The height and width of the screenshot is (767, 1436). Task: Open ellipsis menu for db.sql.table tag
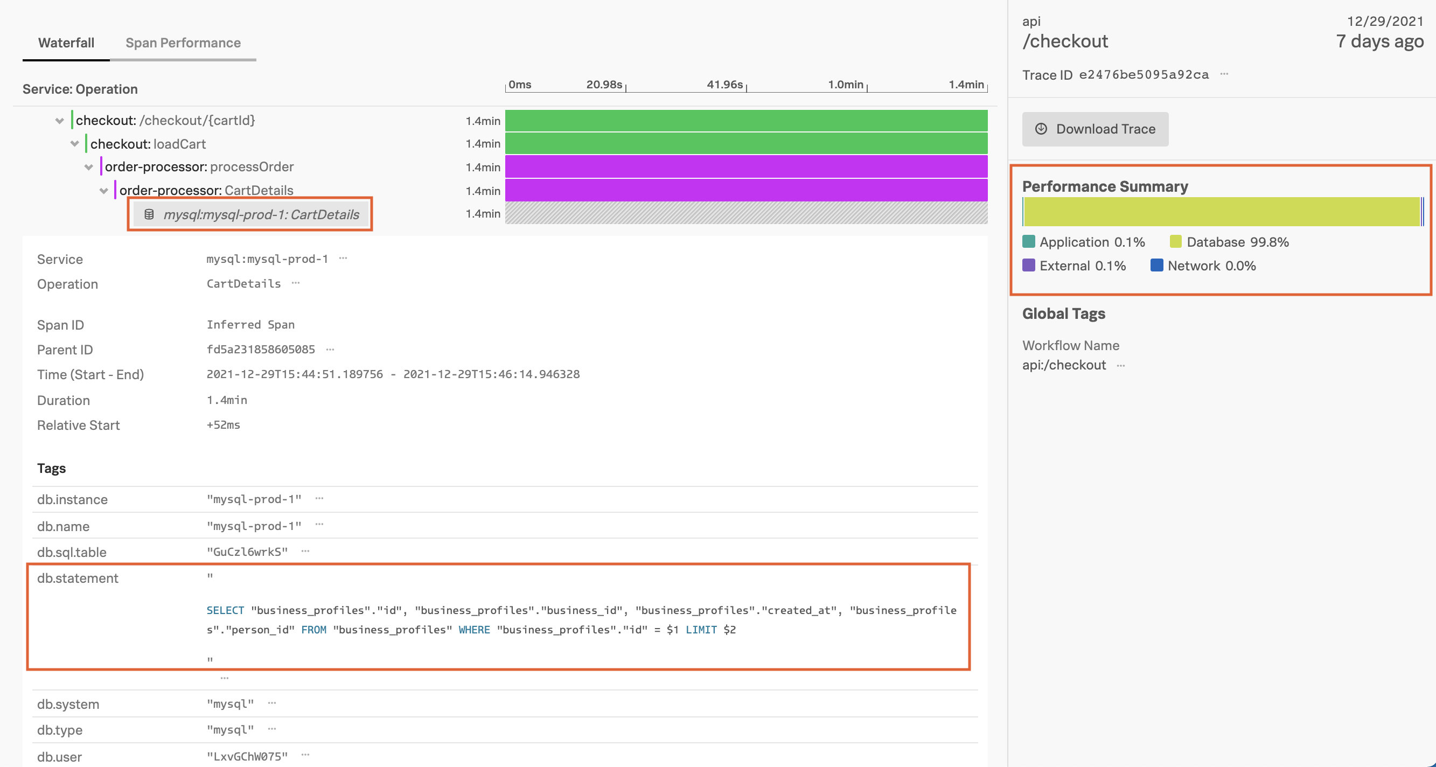click(305, 550)
